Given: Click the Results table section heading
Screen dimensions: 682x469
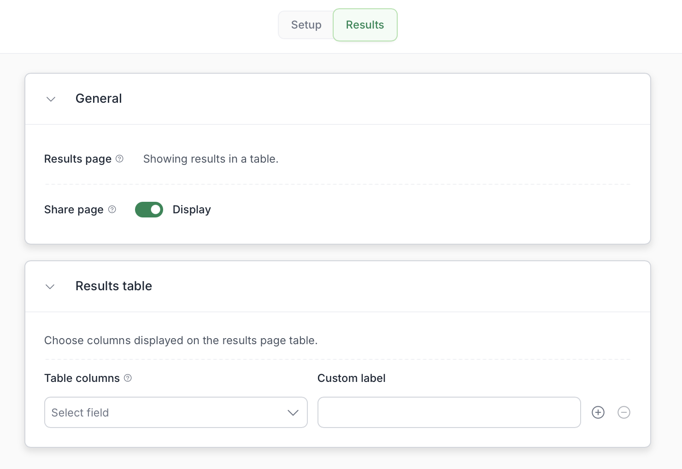Looking at the screenshot, I should coord(114,286).
